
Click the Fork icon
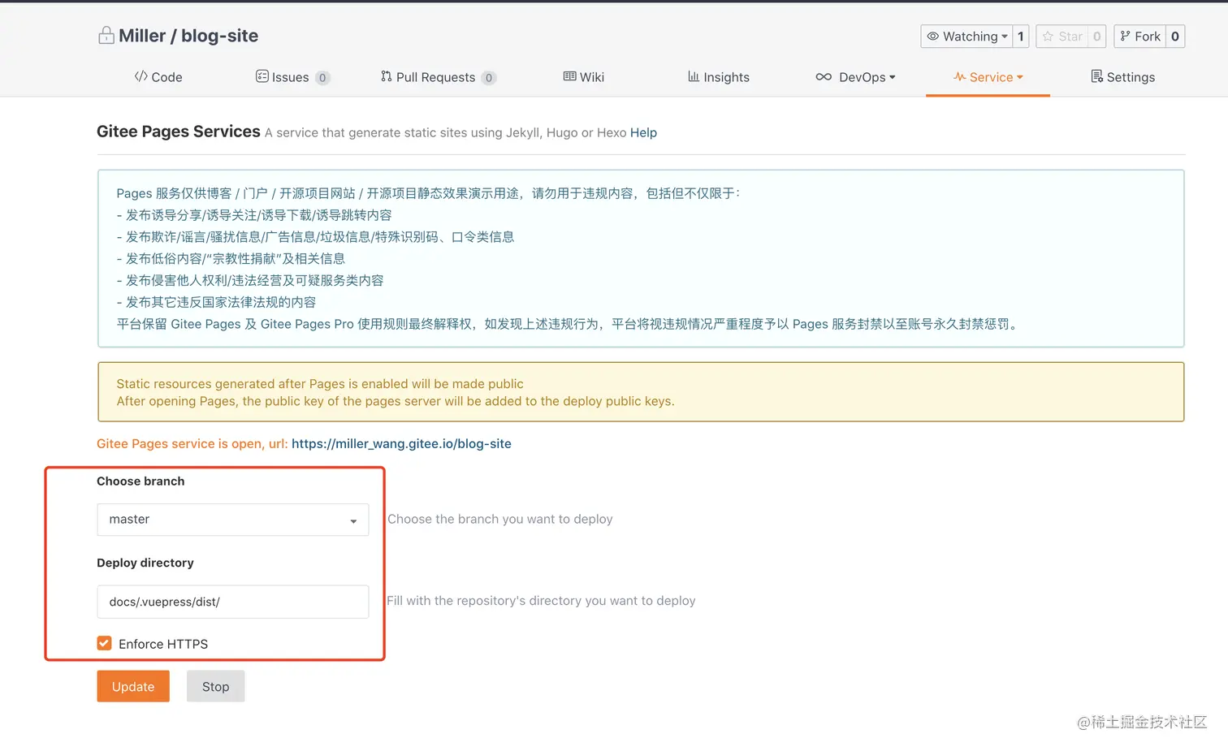click(1125, 37)
